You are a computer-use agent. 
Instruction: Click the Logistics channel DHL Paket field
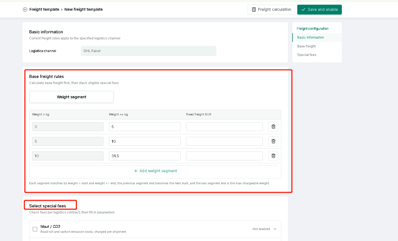[x=149, y=51]
